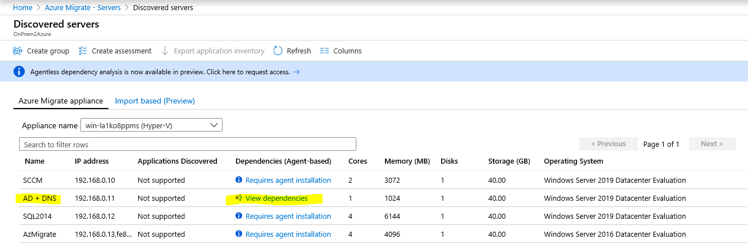The height and width of the screenshot is (248, 748).
Task: Click the info icon in the AzMigrate row
Action: (239, 234)
